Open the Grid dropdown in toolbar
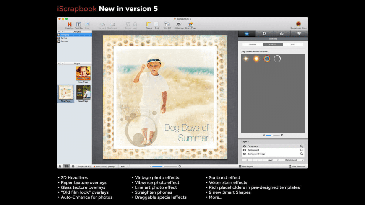 pos(156,24)
